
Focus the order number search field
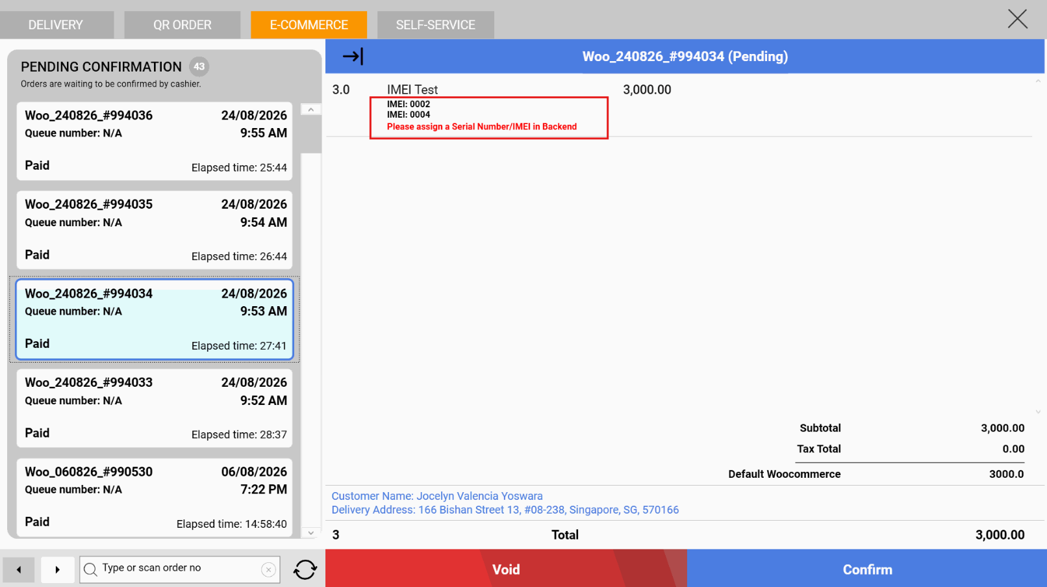click(180, 569)
